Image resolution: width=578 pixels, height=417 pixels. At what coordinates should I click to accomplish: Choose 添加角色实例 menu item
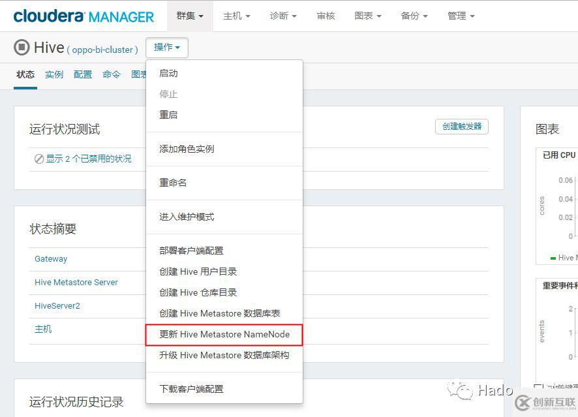click(x=224, y=149)
